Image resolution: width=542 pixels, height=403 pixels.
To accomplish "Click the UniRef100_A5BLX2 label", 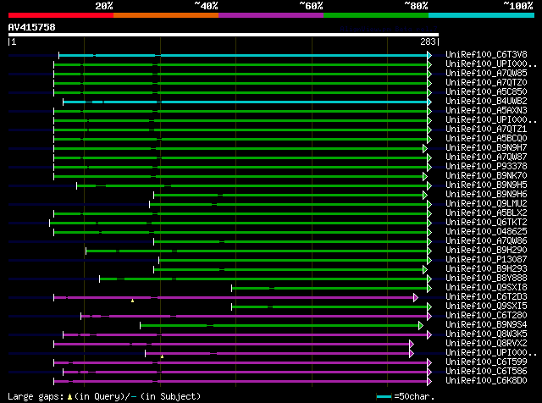I will 486,213.
